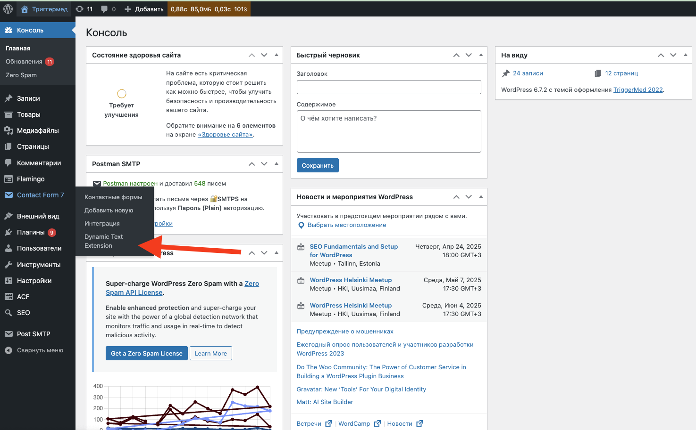Open WordPress Helsinki Meetup on Май 7
The image size is (696, 430).
coord(351,280)
